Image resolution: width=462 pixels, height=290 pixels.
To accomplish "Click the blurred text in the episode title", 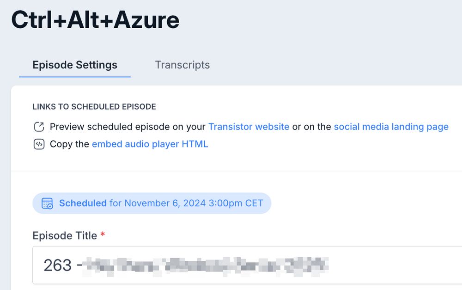I will (206, 267).
